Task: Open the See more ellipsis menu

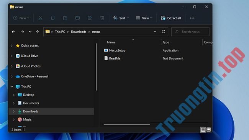Action: (192, 18)
